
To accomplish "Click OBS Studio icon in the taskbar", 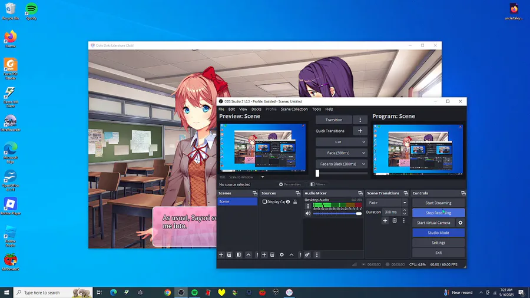I will pyautogui.click(x=181, y=293).
